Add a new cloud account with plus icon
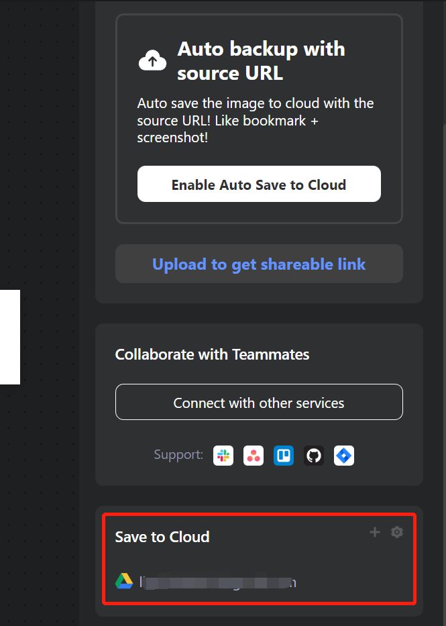Viewport: 446px width, 626px height. [x=375, y=532]
